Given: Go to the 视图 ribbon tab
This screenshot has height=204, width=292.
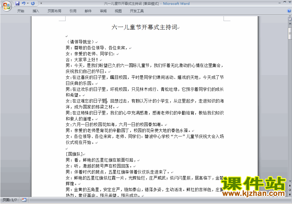Looking at the screenshot, I should (x=118, y=11).
